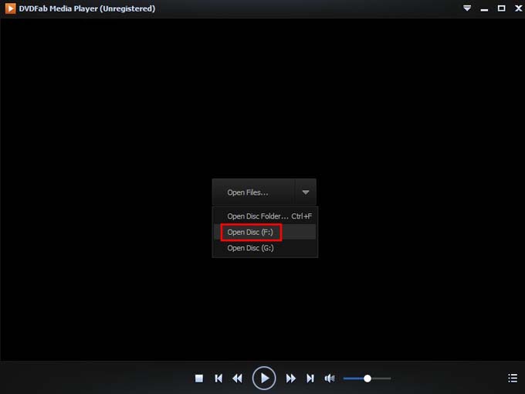Minimize the DVDFab Media Player window

[484, 8]
